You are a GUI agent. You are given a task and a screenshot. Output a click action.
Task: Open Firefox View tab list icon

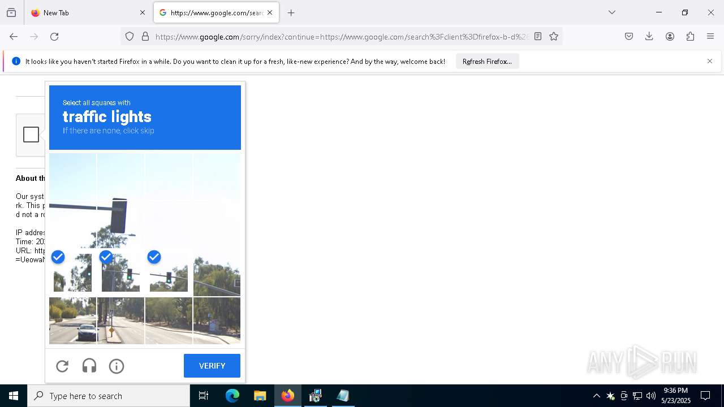(11, 12)
